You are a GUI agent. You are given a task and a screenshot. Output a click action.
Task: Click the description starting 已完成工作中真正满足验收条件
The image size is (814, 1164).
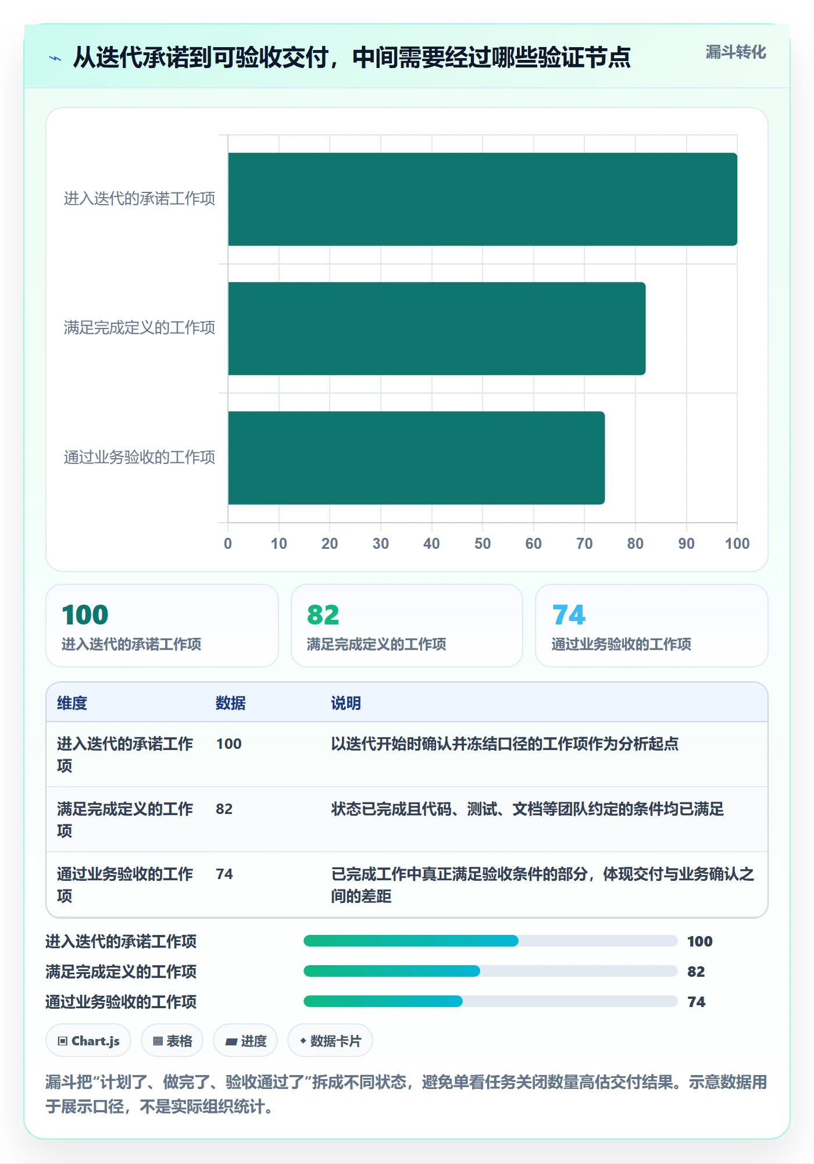tap(542, 885)
